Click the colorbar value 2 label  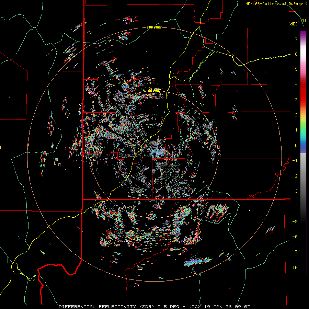tap(296, 115)
